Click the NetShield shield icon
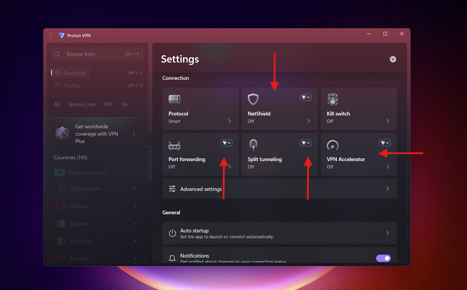Image resolution: width=467 pixels, height=290 pixels. pyautogui.click(x=253, y=99)
